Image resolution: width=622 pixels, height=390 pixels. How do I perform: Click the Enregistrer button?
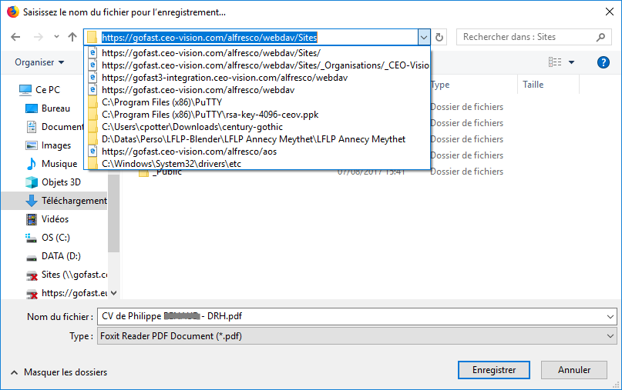pyautogui.click(x=494, y=370)
